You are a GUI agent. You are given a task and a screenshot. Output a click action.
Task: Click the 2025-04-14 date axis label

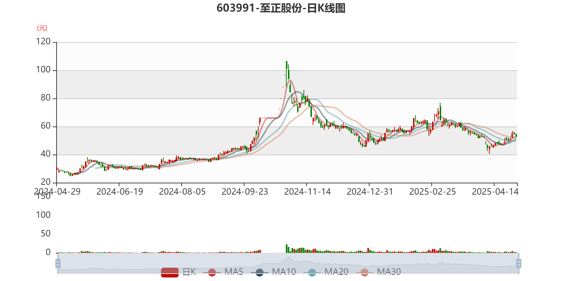click(x=495, y=192)
